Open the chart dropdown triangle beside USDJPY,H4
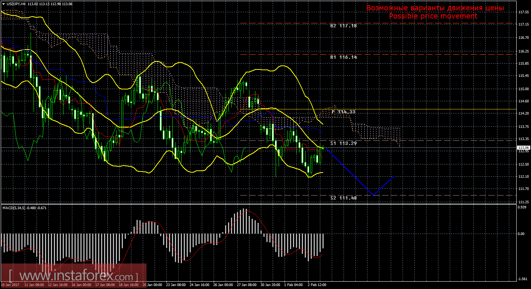 pyautogui.click(x=3, y=4)
